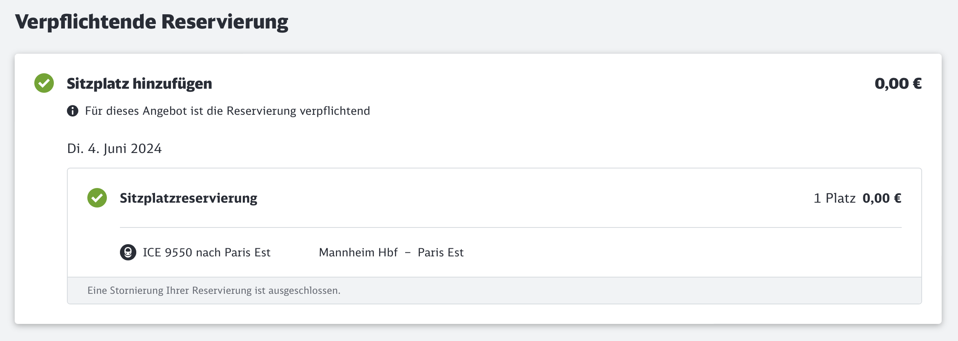Click the Verpflichtende Reservierung page heading
This screenshot has width=958, height=341.
tap(152, 22)
